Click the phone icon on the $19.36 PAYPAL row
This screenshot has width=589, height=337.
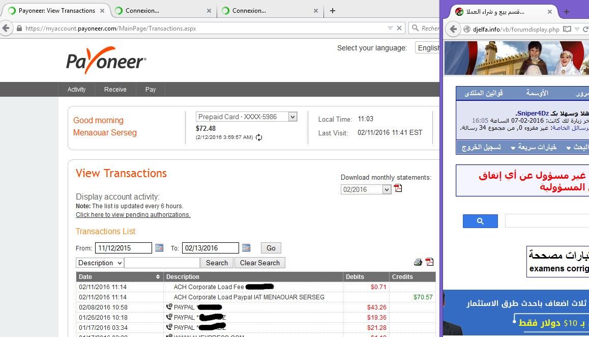169,317
